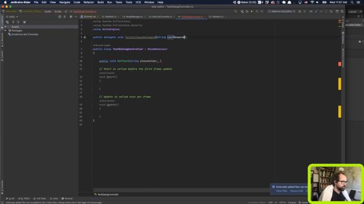Screen dimensions: 364x204
Task: Hide the Explorer panel with minus icon
Action: coord(76,16)
